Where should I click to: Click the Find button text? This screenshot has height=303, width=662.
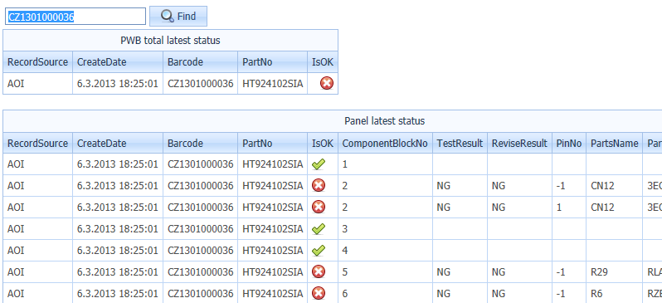(x=187, y=17)
